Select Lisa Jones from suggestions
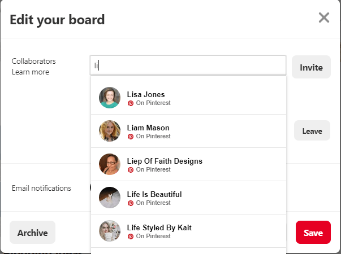This screenshot has height=254, width=341. pos(146,94)
